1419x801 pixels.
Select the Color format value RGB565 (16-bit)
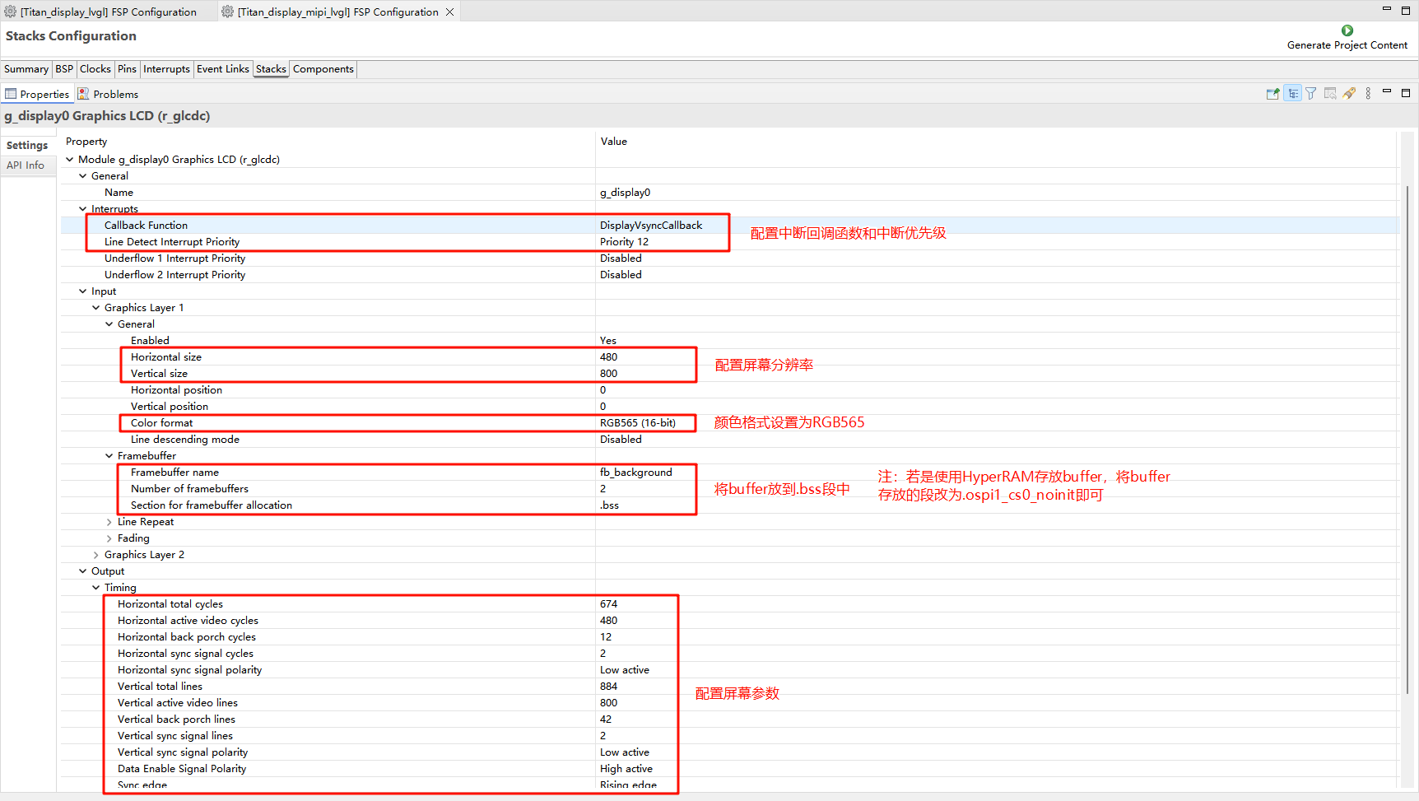[638, 423]
